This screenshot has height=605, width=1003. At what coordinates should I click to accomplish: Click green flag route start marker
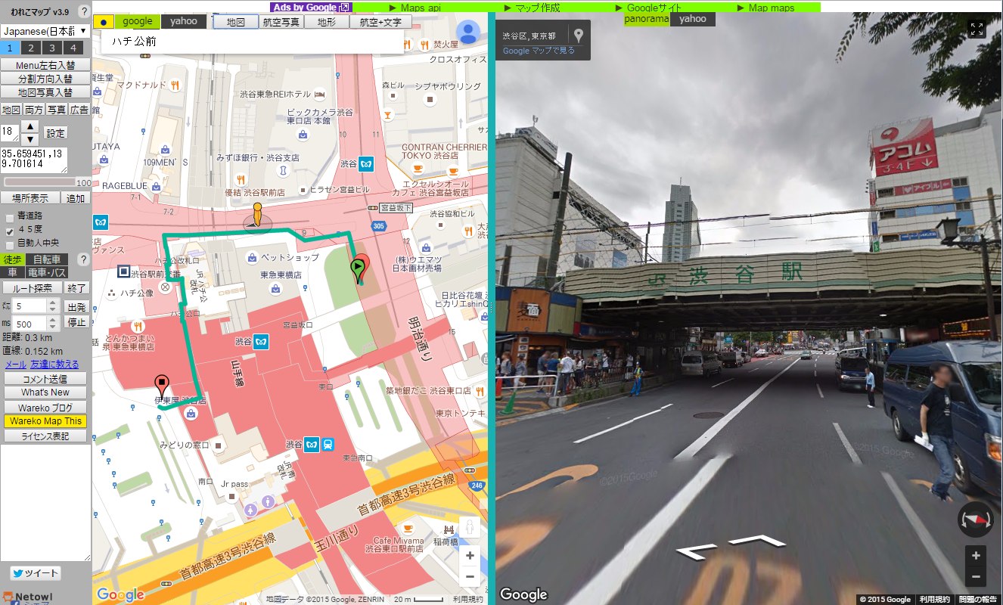[x=359, y=270]
